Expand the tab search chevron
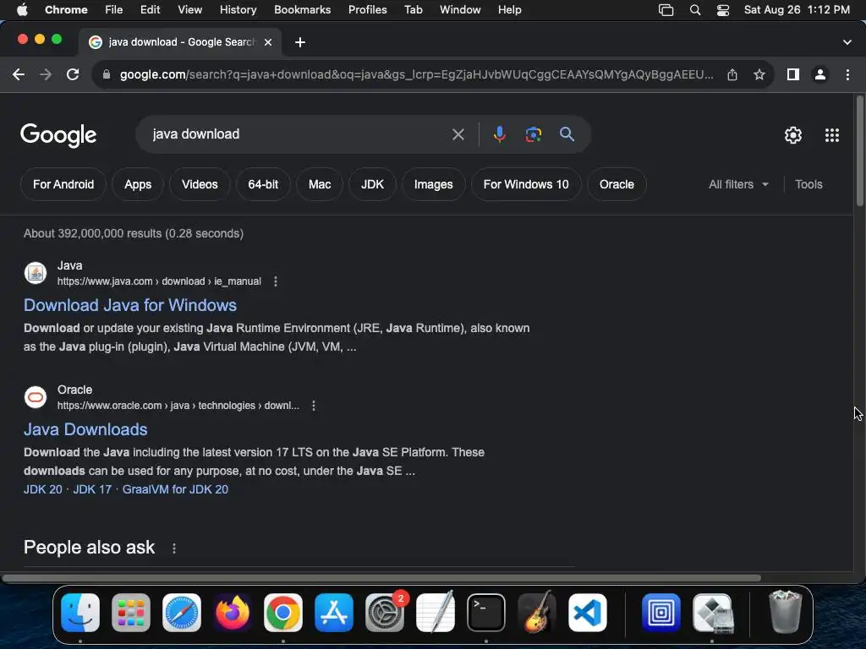 (847, 42)
